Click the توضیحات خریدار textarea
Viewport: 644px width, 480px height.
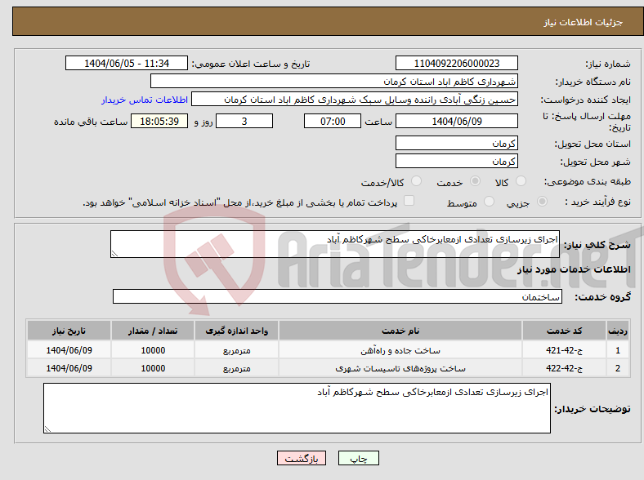coord(297,408)
